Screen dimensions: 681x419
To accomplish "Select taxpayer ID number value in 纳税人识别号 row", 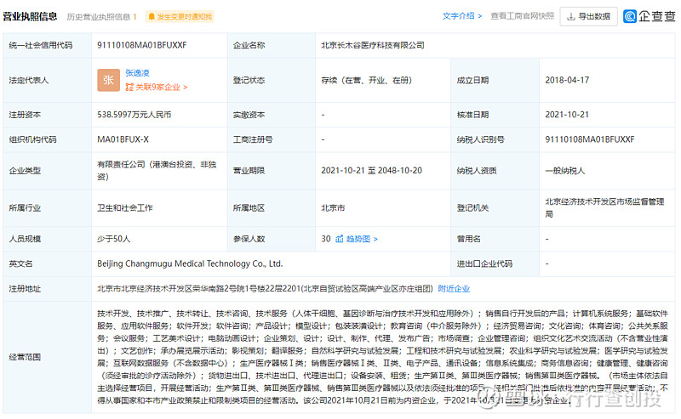I will pos(590,139).
